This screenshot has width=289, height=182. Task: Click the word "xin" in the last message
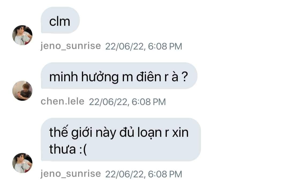180,133
